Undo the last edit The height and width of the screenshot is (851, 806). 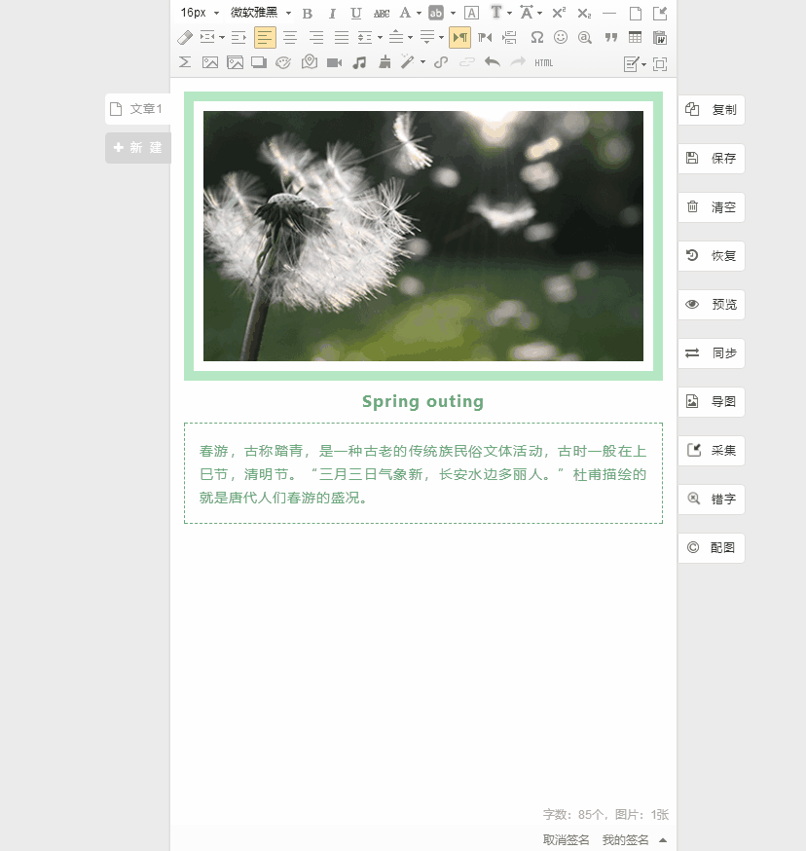tap(495, 61)
